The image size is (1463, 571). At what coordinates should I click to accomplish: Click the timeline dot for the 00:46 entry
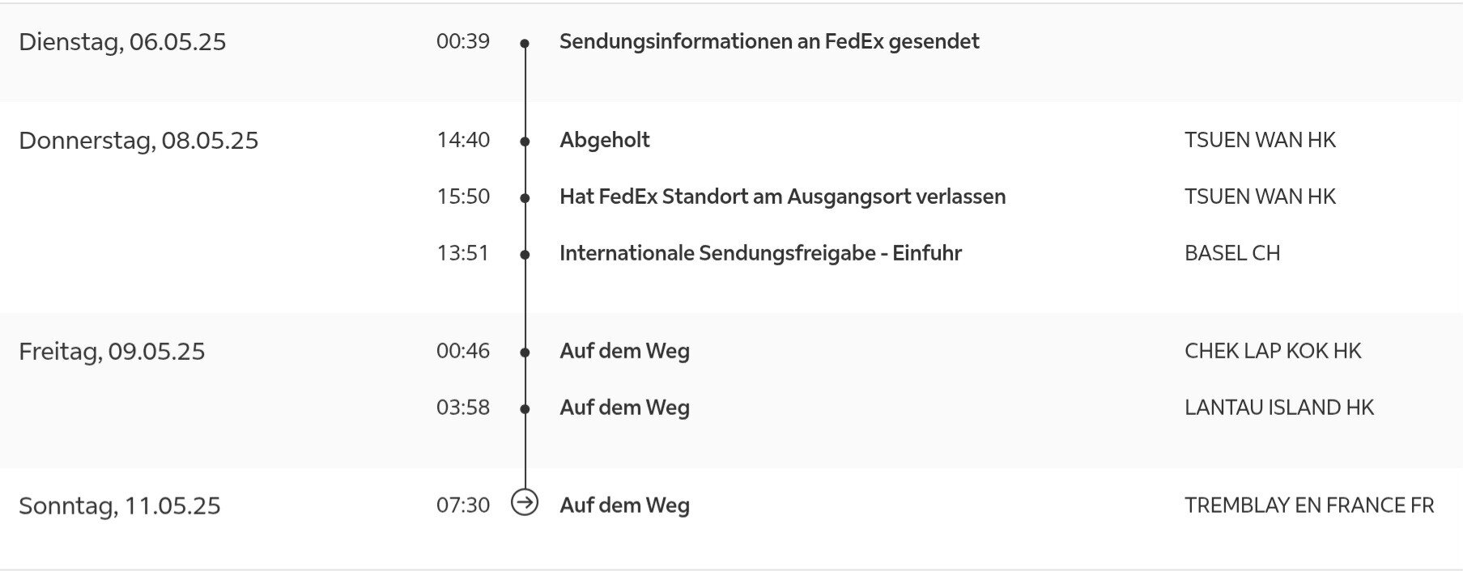525,353
